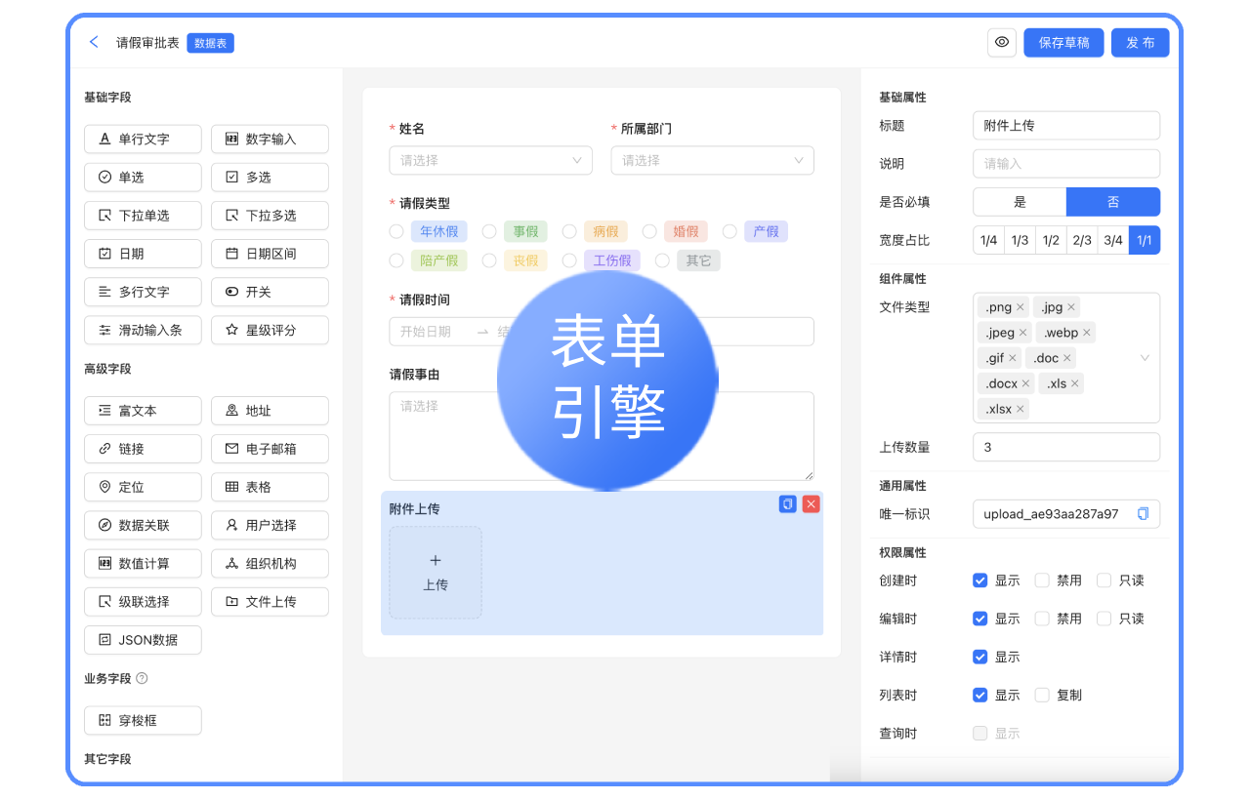Select the 年休假 radio option
The image size is (1250, 800).
pyautogui.click(x=396, y=231)
